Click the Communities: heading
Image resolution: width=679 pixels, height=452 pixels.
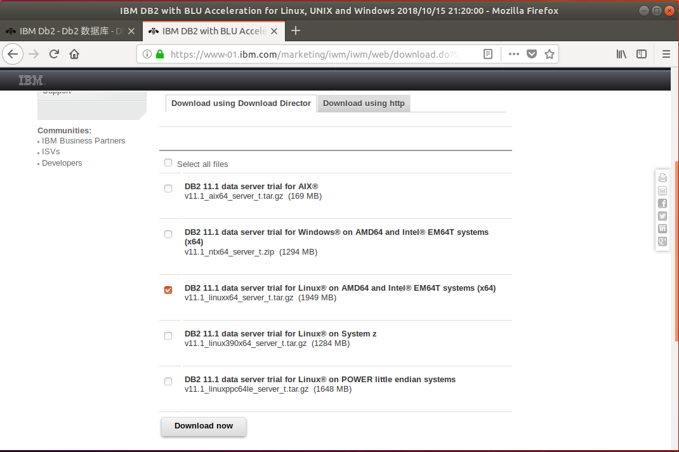(x=65, y=130)
